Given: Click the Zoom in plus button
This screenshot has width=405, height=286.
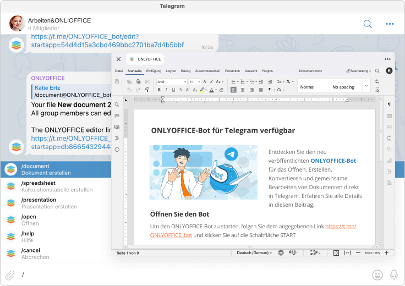Looking at the screenshot, I should 386,252.
